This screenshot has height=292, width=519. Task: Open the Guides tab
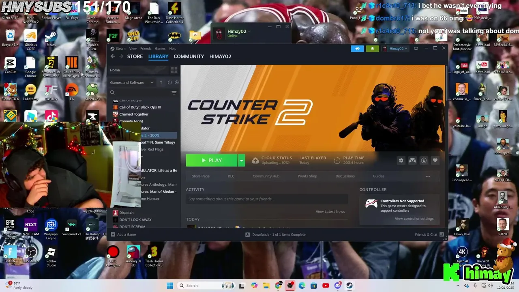(x=378, y=176)
